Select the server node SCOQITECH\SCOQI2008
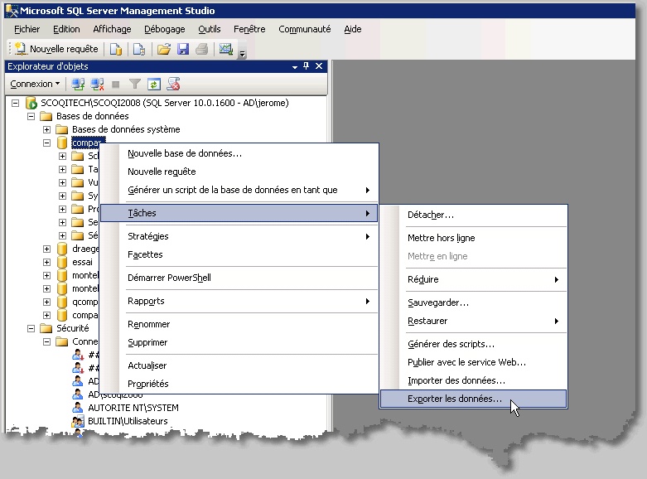This screenshot has height=479, width=647. (x=164, y=103)
